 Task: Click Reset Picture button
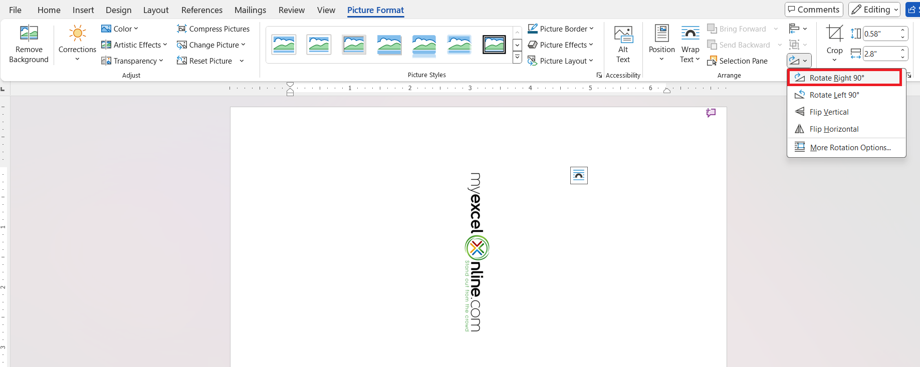pos(205,61)
